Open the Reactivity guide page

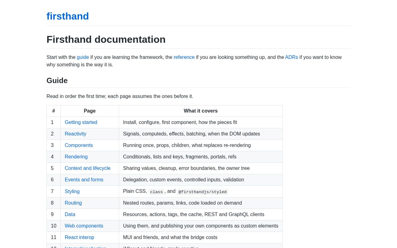pyautogui.click(x=75, y=134)
